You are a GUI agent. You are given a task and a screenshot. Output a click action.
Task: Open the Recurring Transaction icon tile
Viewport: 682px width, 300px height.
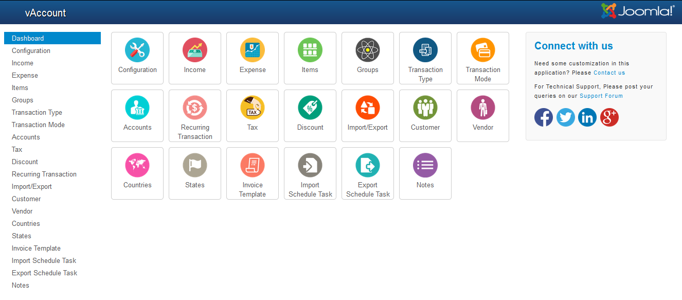(195, 116)
